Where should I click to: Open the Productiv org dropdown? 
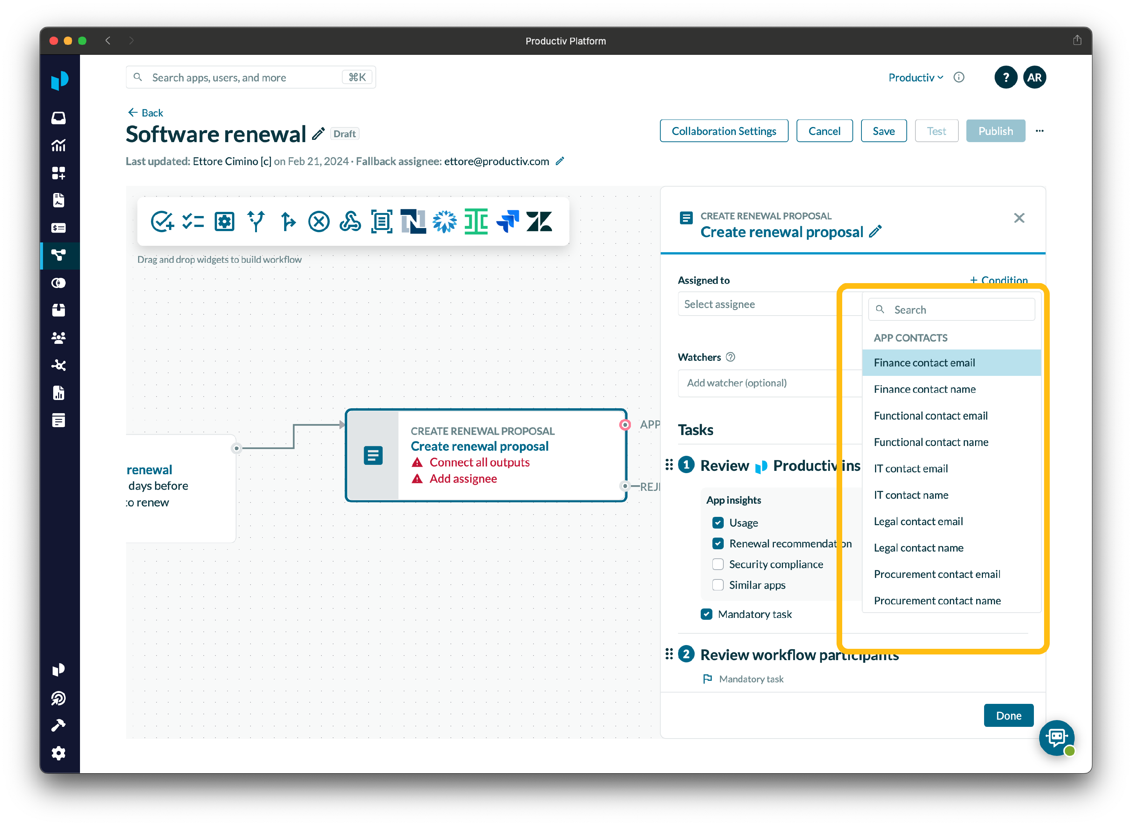click(915, 78)
